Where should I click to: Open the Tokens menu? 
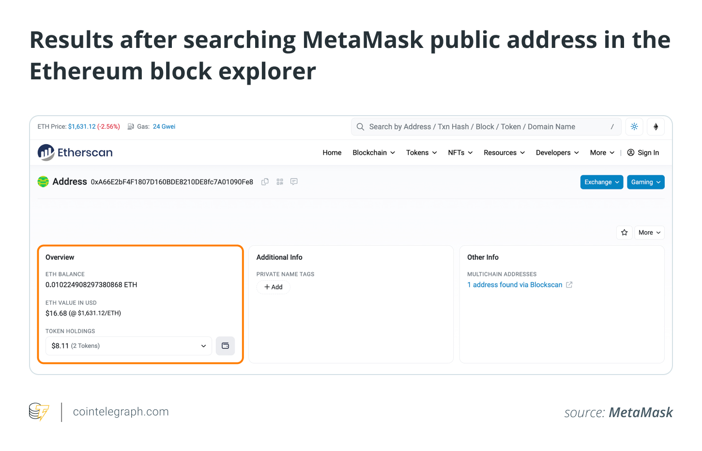tap(421, 153)
